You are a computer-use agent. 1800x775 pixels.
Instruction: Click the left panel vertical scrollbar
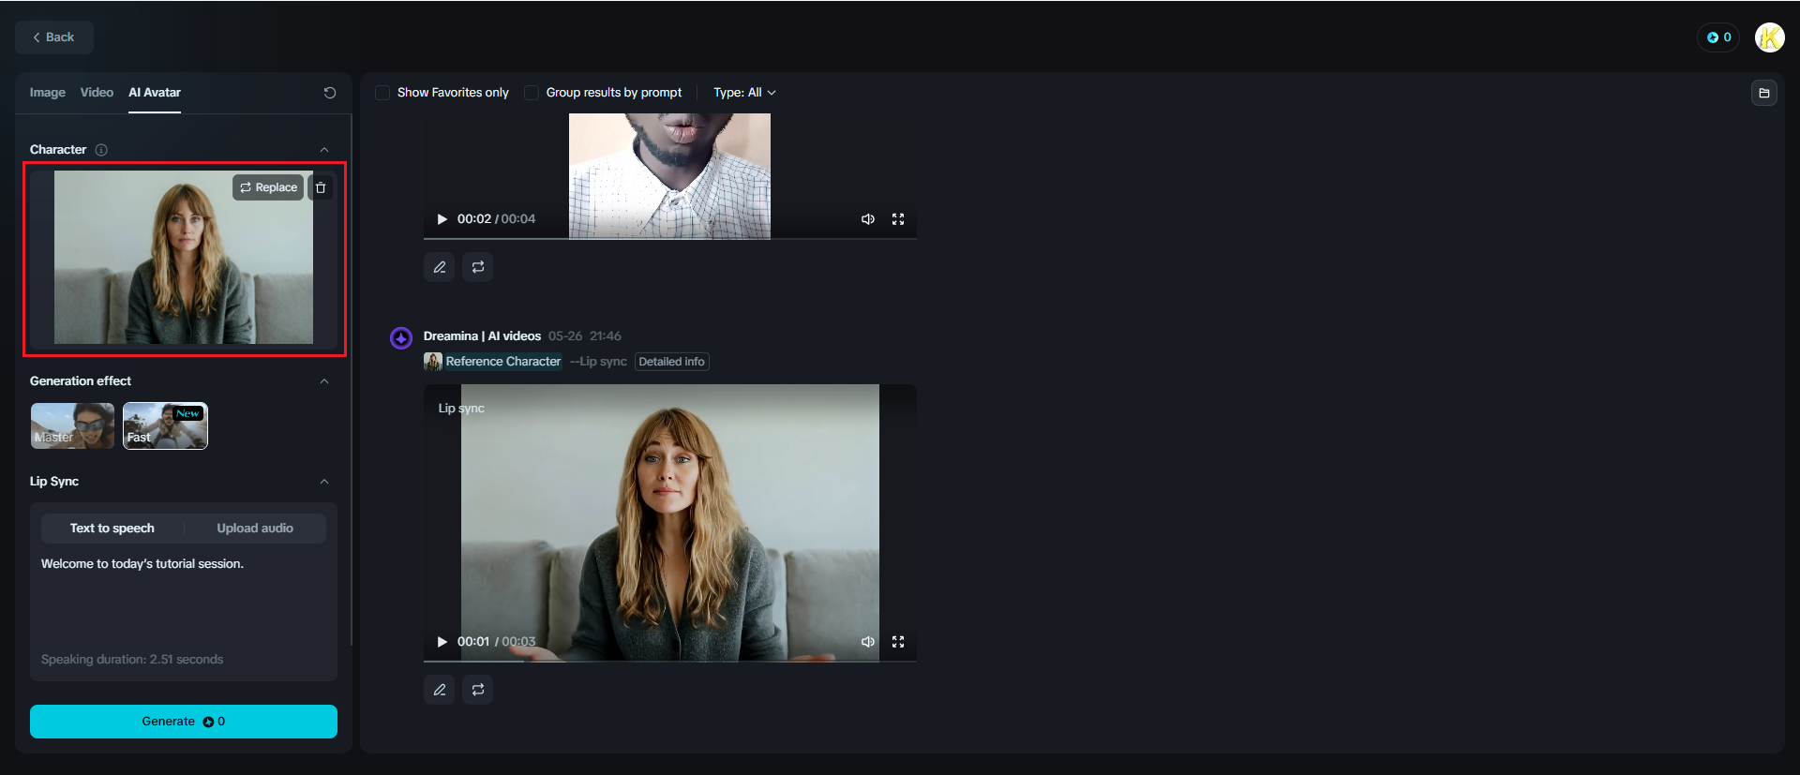352,380
